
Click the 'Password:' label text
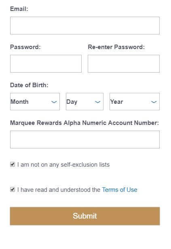coord(25,47)
